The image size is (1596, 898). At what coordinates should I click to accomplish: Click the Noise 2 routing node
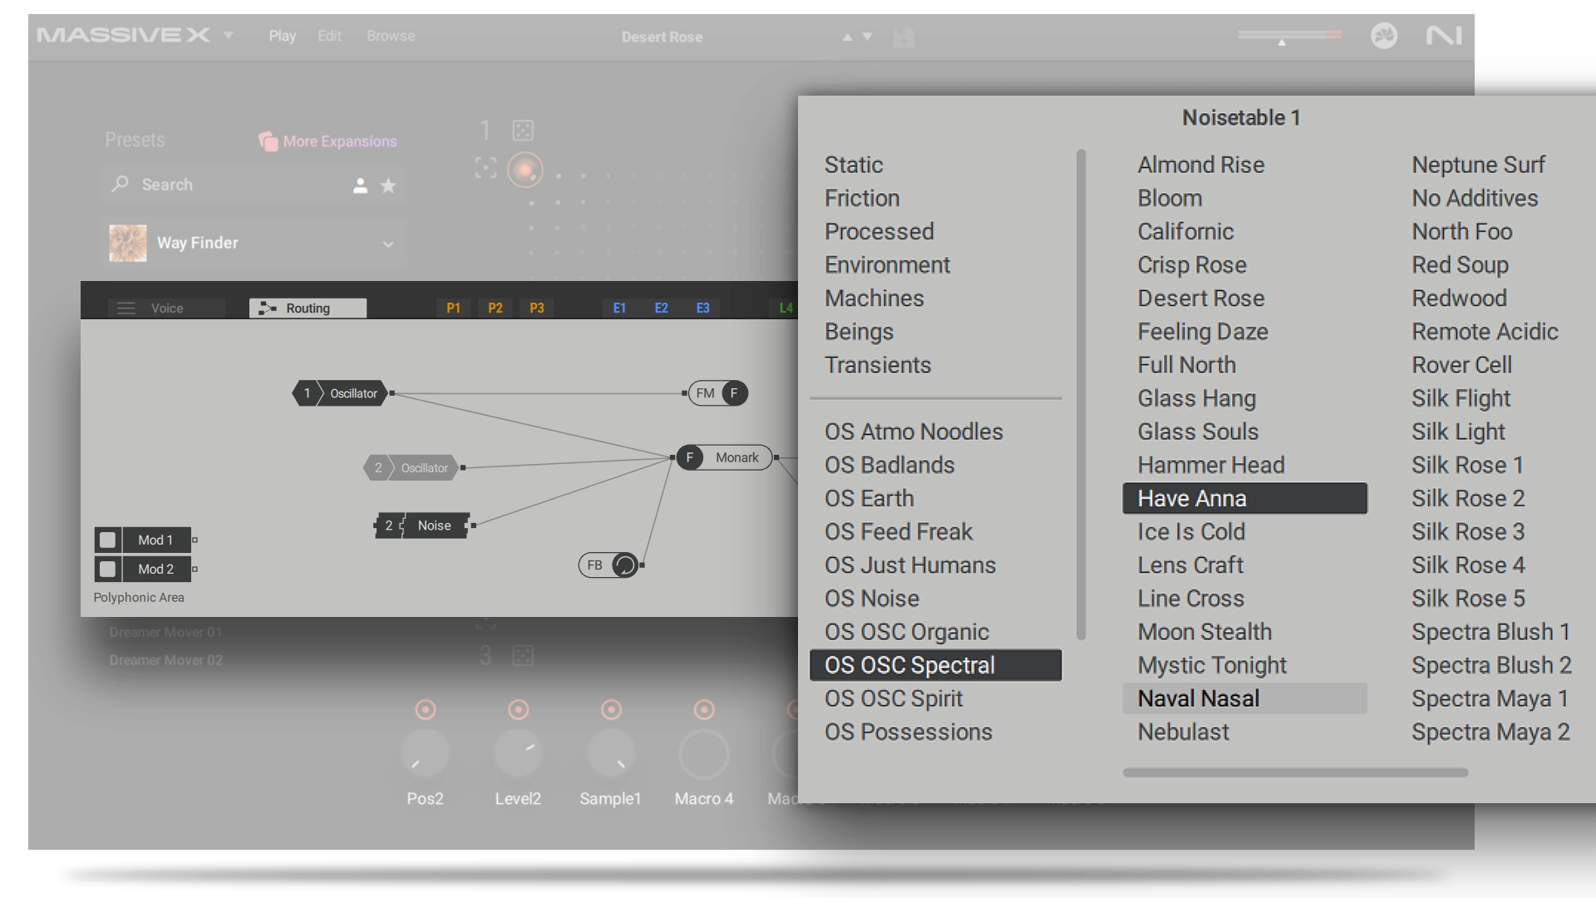pos(422,525)
